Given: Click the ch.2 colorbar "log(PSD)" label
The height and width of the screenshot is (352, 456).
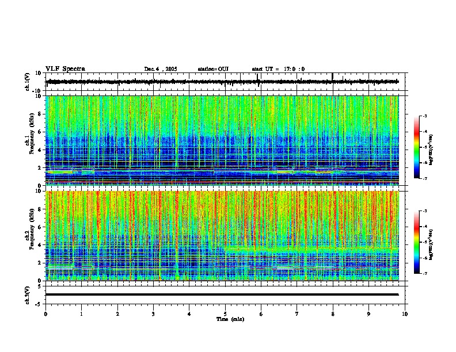Looking at the screenshot, I should point(431,244).
